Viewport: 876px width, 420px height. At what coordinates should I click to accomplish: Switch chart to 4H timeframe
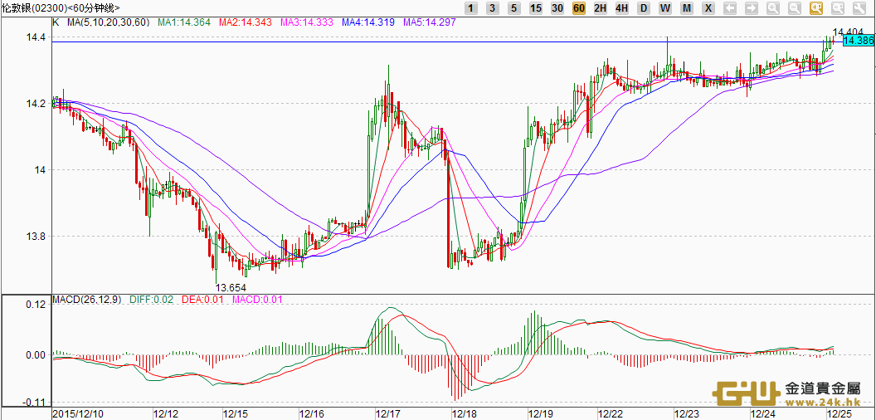[622, 8]
